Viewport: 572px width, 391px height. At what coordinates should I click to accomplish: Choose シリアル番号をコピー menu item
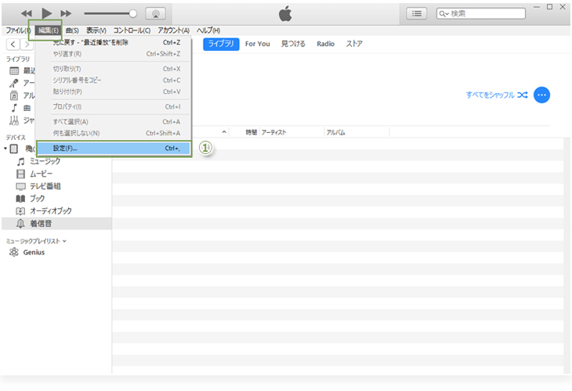tap(114, 80)
